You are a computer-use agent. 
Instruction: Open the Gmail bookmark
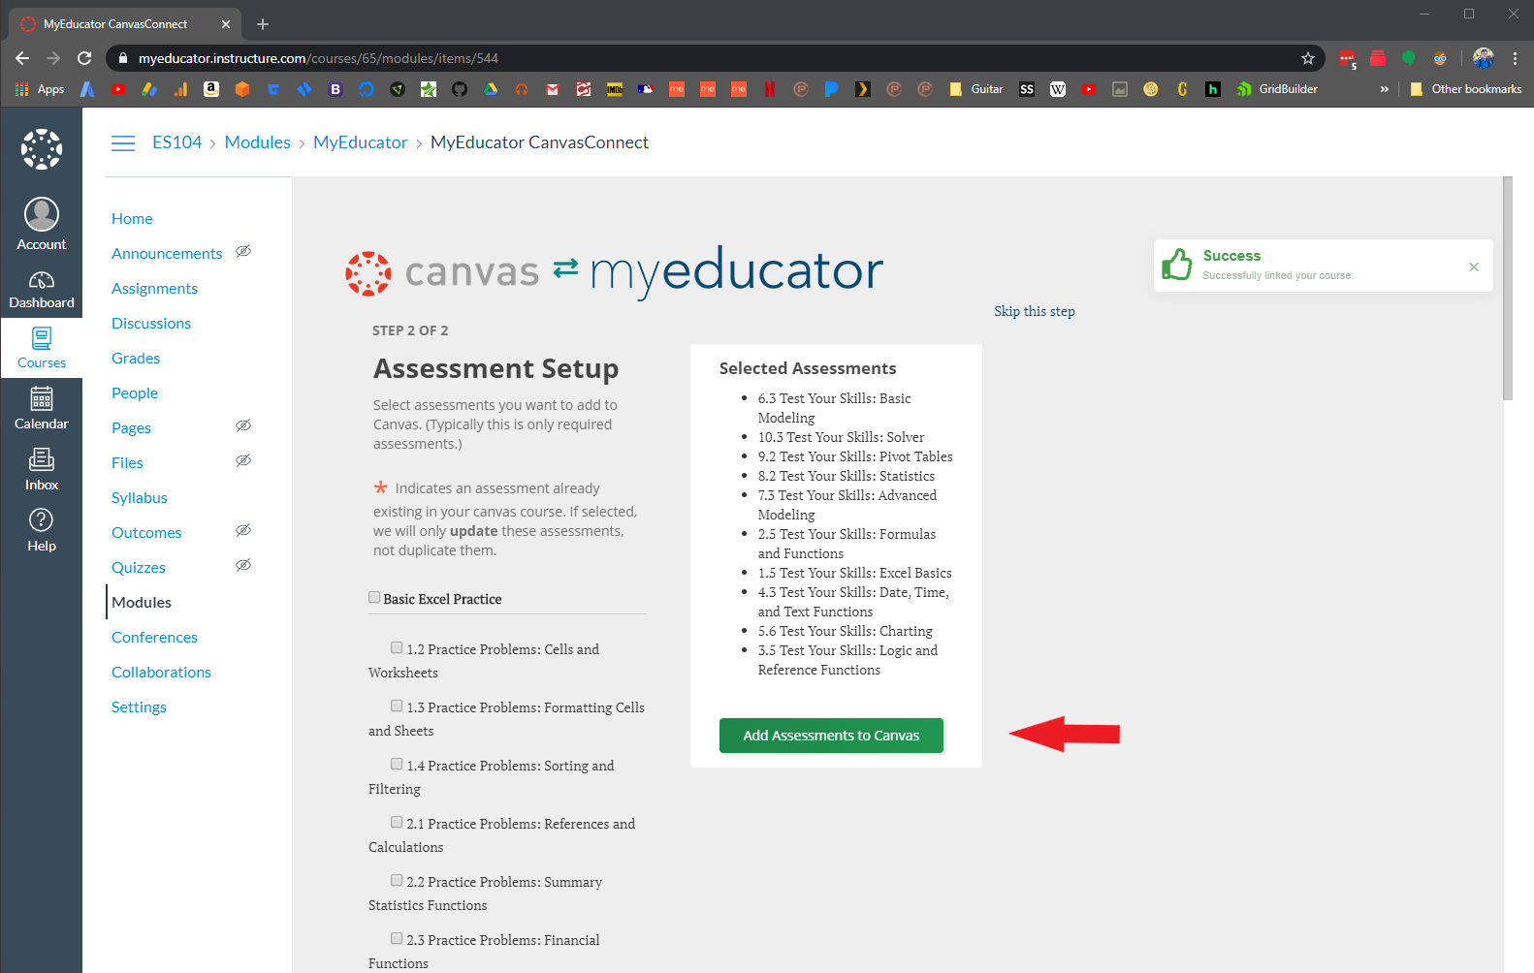click(x=553, y=89)
